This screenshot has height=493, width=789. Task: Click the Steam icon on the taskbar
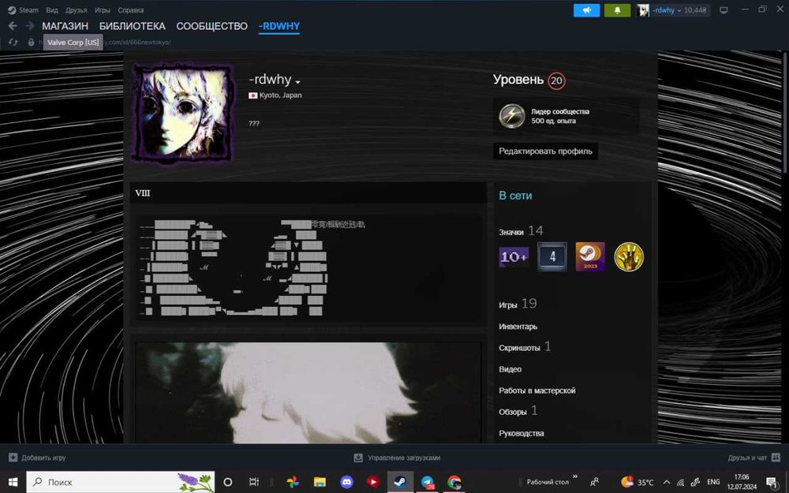[401, 482]
